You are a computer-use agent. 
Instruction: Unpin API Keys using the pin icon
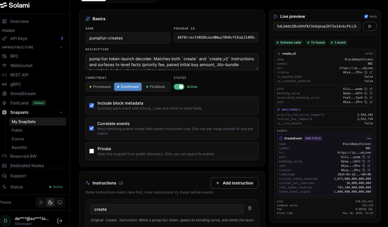[x=62, y=38]
